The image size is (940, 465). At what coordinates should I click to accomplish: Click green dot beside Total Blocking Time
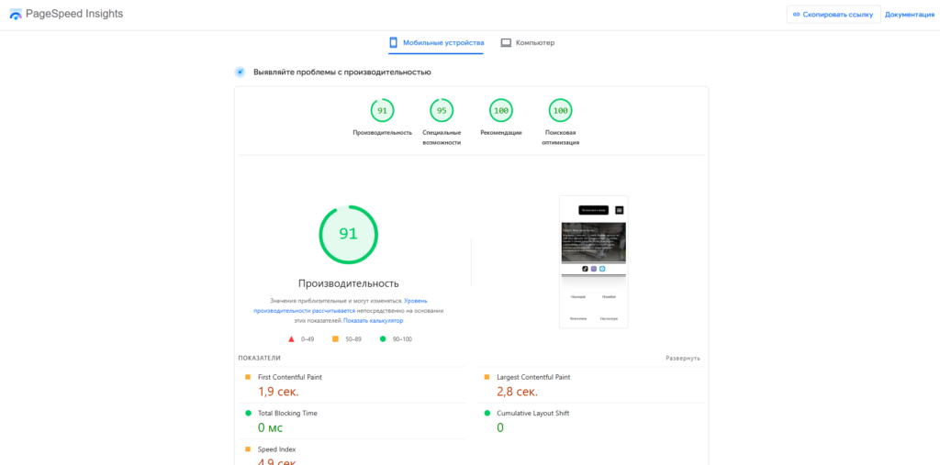point(248,414)
